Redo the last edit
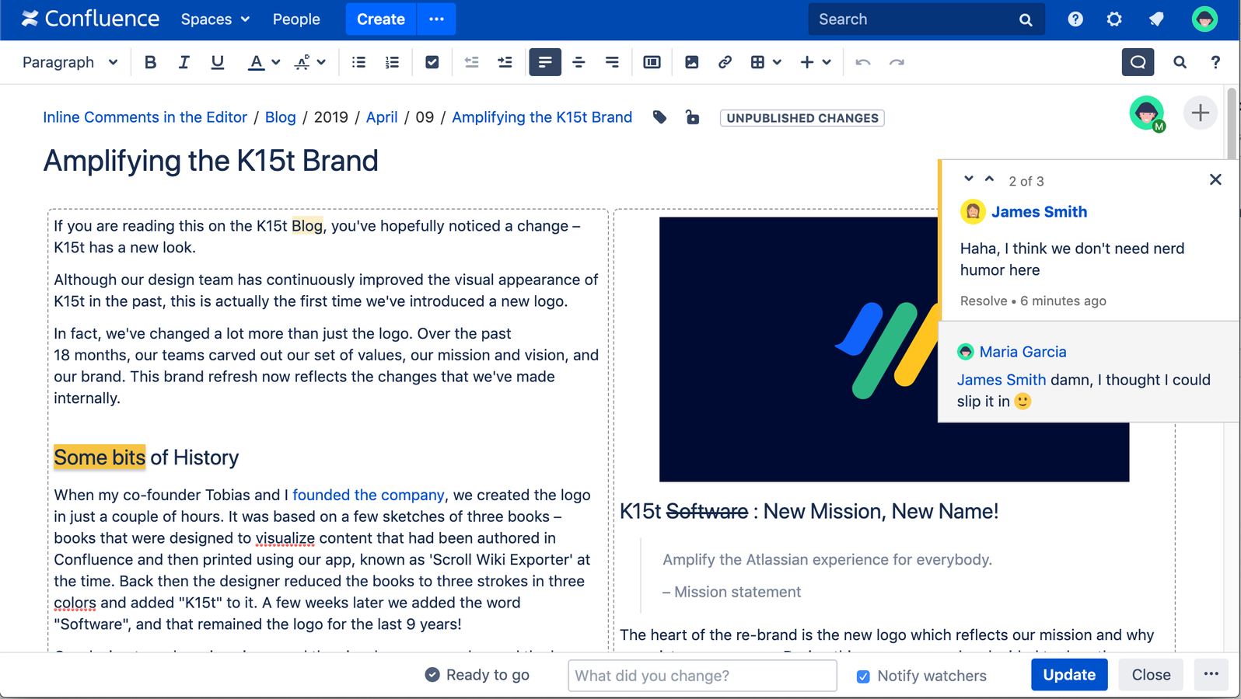The width and height of the screenshot is (1241, 699). (x=897, y=62)
